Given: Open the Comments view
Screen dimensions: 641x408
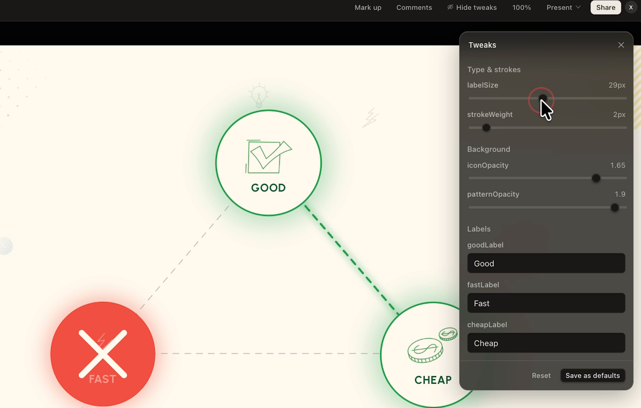Looking at the screenshot, I should coord(414,8).
